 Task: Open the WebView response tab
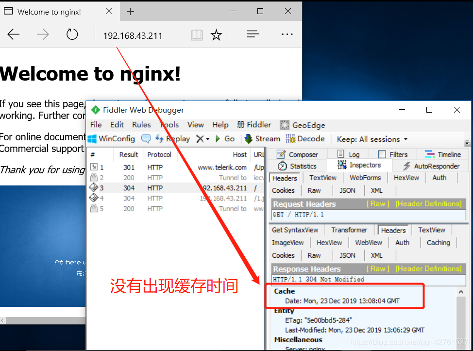tap(368, 243)
